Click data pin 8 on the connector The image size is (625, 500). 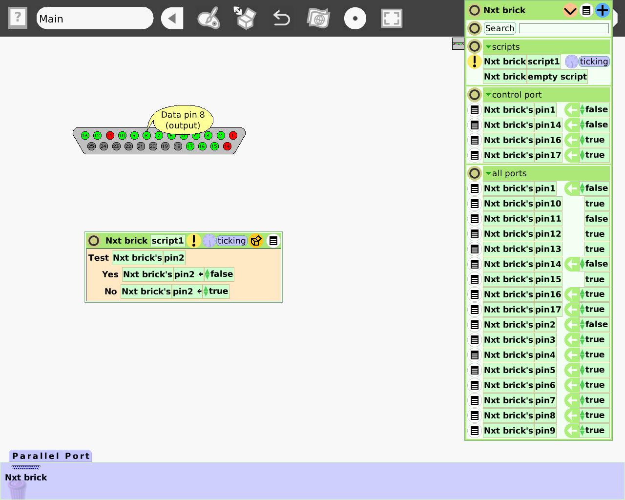(x=146, y=135)
